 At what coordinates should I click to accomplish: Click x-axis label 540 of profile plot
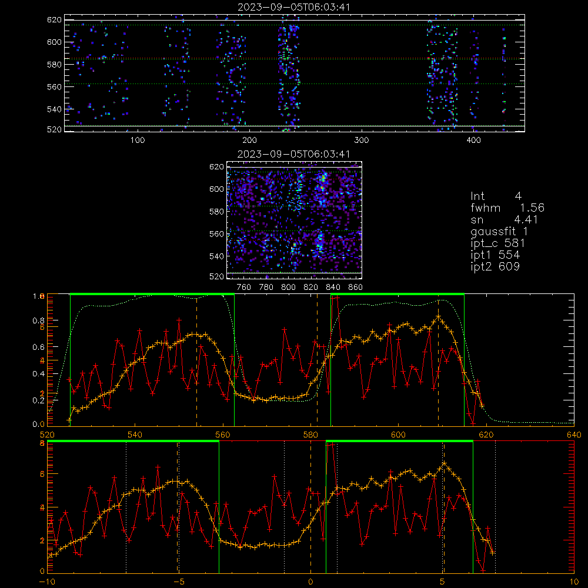coord(135,435)
